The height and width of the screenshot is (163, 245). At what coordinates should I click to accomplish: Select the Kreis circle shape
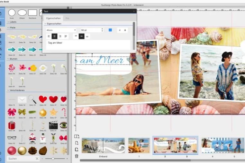point(12,13)
